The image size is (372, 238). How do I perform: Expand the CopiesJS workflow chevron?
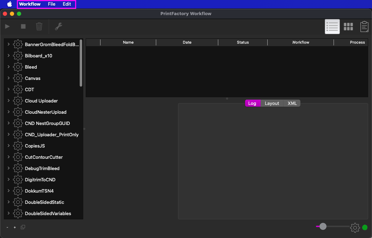tap(8, 145)
